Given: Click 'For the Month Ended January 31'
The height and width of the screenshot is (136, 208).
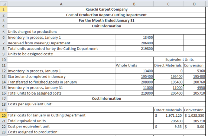Looking at the screenshot, I should pos(106,21).
